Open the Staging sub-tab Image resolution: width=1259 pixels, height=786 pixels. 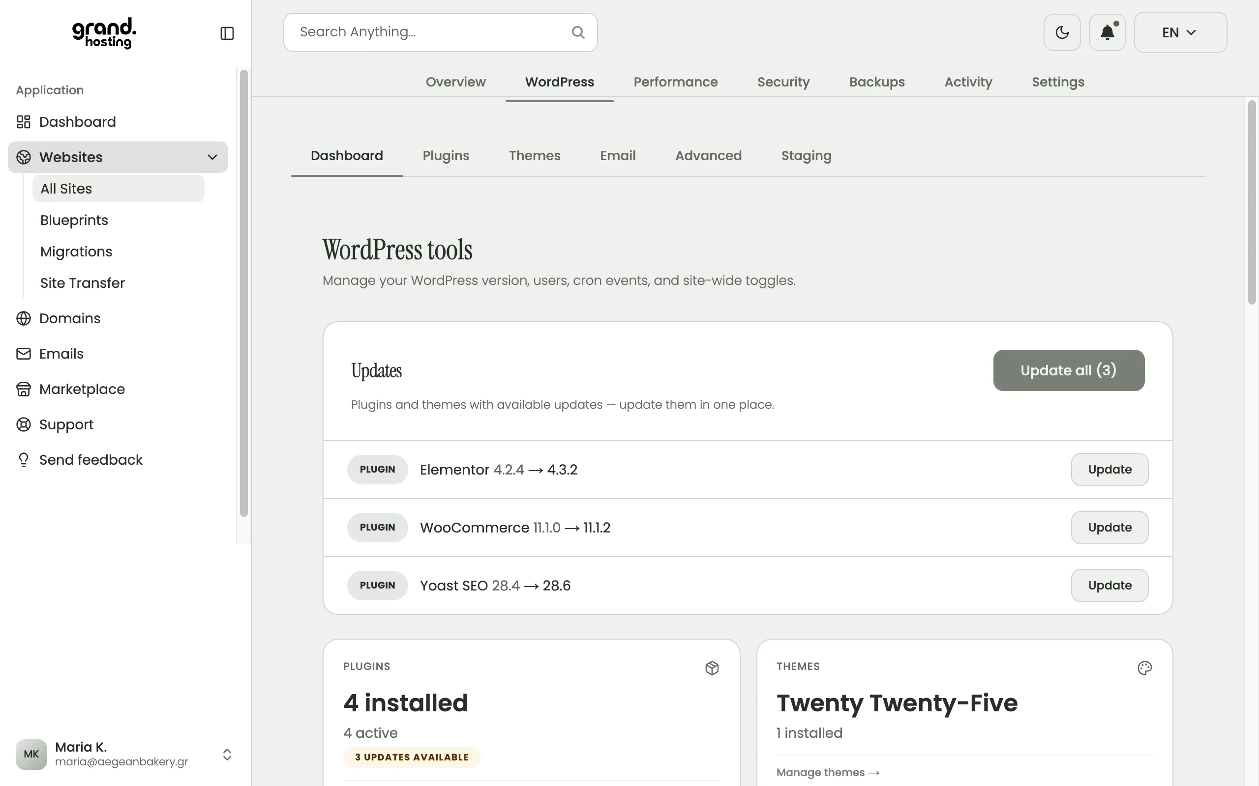coord(806,155)
